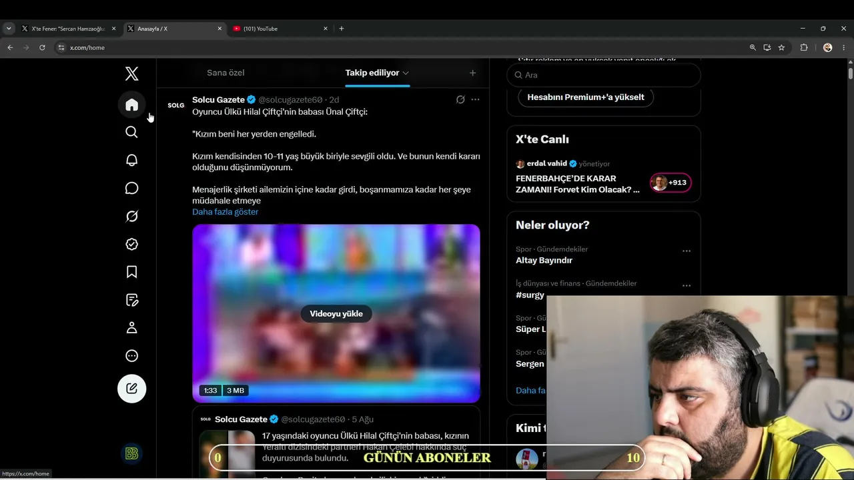Join the FENERBAHÇE'DE KARAR ZAMANI live space

click(578, 184)
